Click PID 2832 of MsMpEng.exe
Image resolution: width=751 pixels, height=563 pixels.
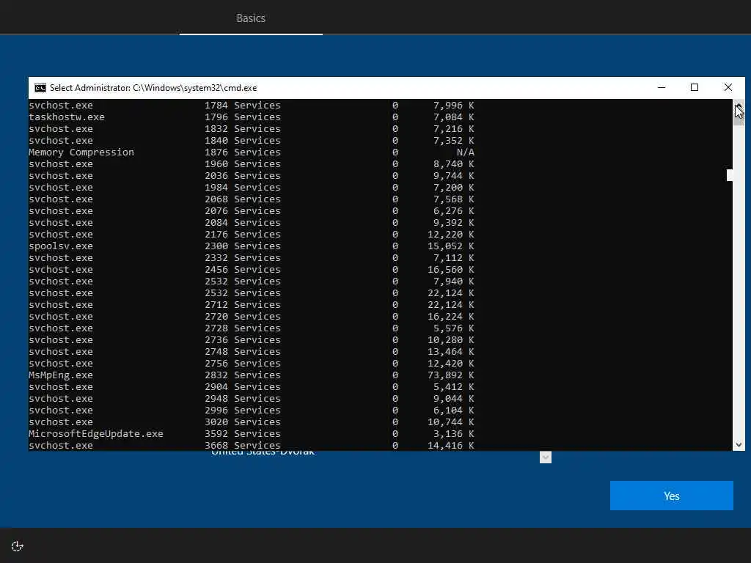(x=216, y=375)
